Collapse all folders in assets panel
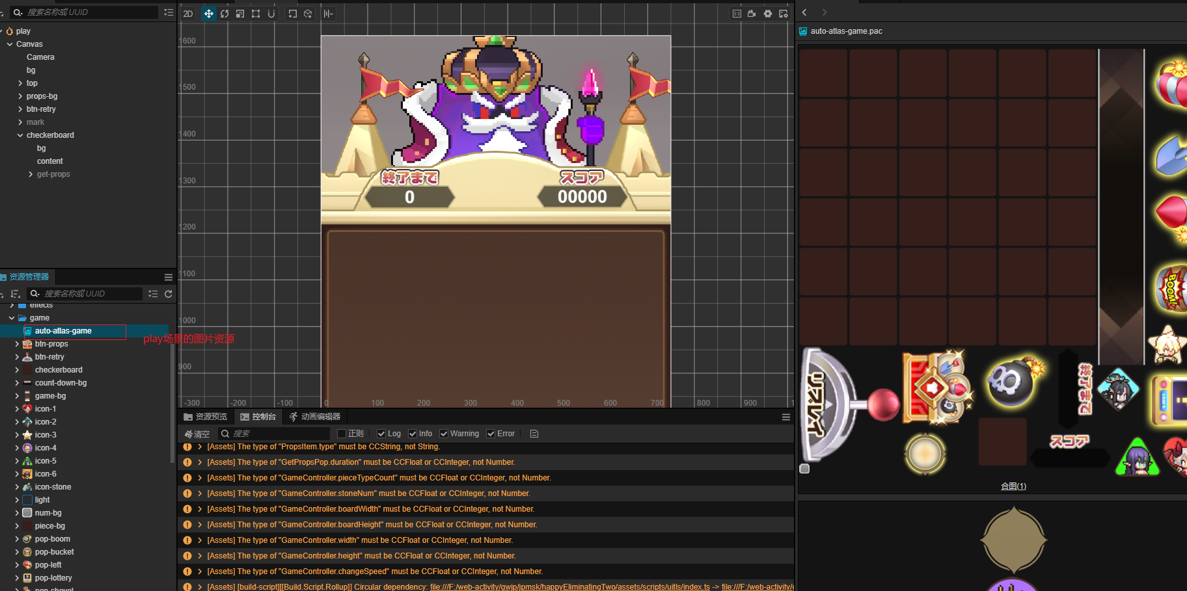Screen dimensions: 1187x591 pos(153,294)
